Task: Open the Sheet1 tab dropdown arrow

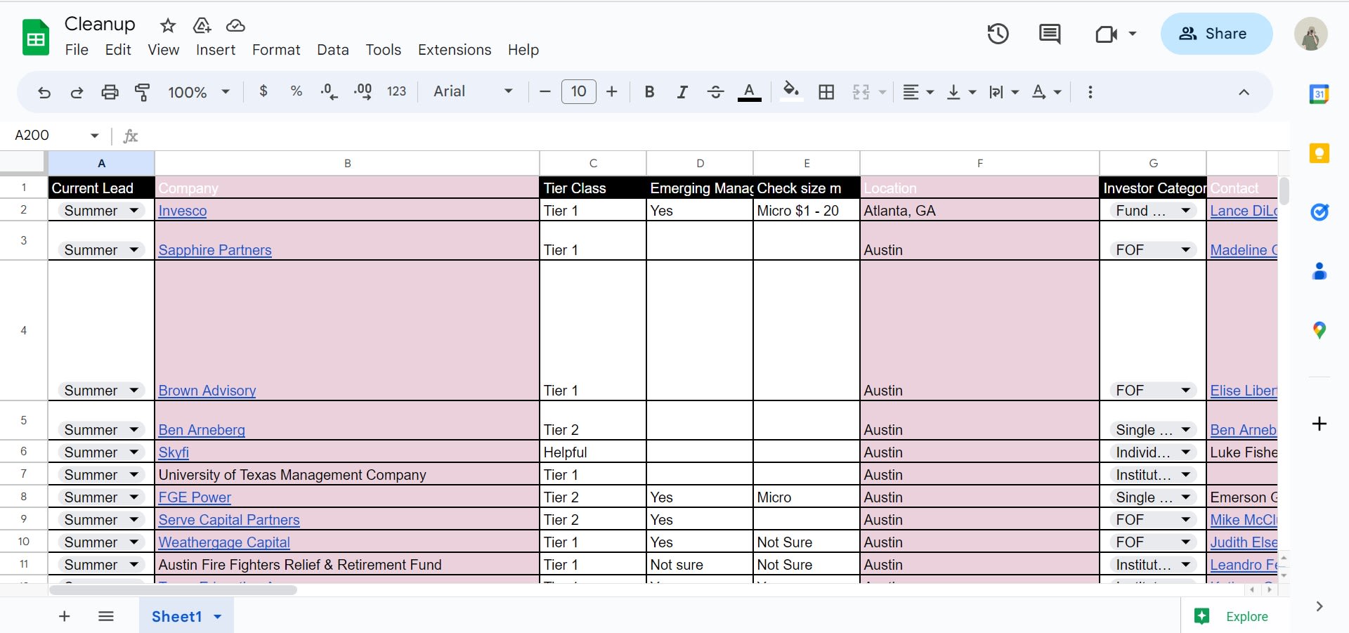Action: tap(218, 617)
